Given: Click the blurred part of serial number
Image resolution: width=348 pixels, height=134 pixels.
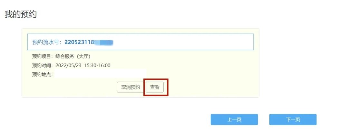Looking at the screenshot, I should [x=104, y=42].
